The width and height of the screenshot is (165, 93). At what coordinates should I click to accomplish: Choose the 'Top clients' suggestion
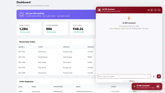click(145, 28)
